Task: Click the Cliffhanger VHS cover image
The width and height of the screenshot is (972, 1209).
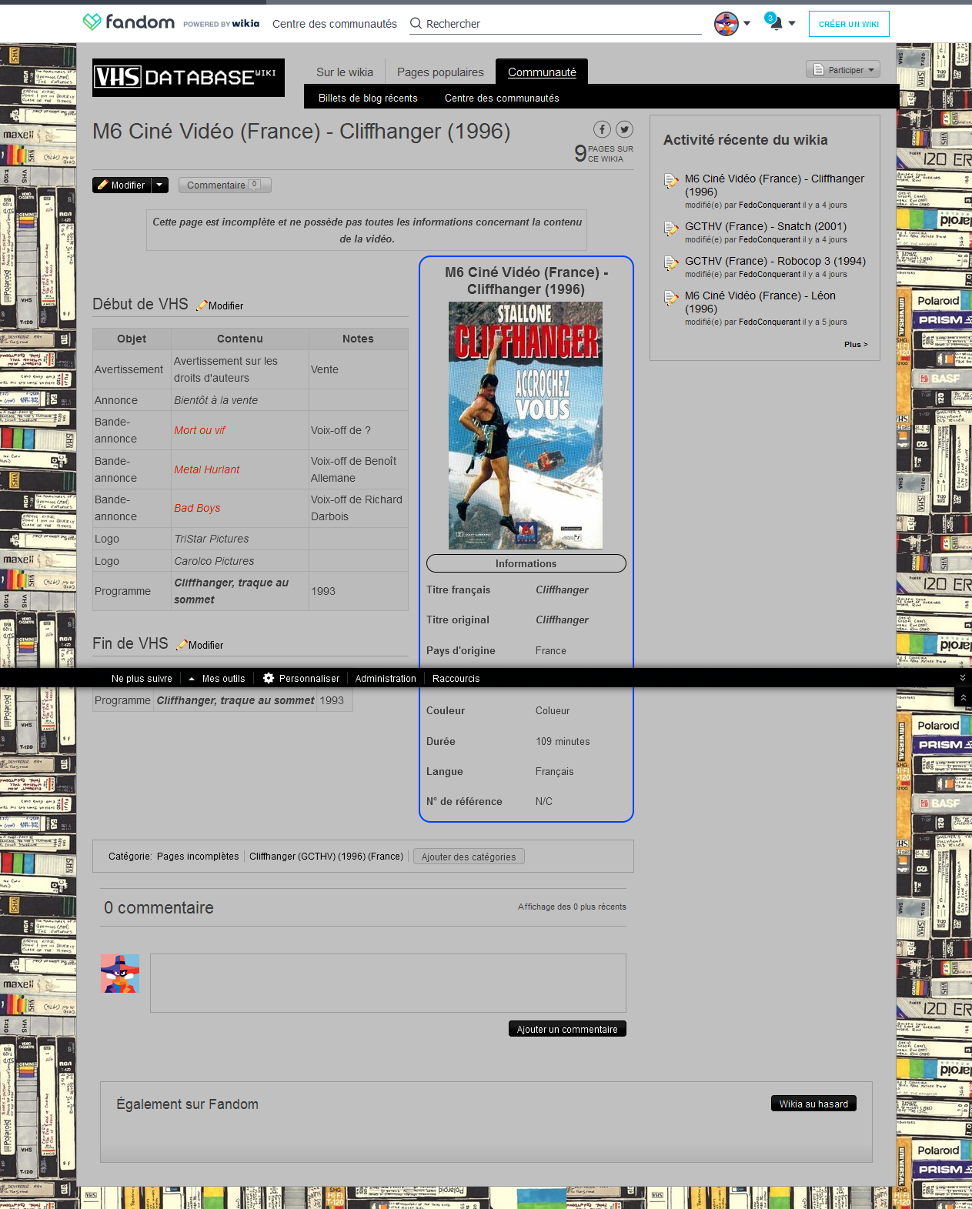Action: click(526, 425)
